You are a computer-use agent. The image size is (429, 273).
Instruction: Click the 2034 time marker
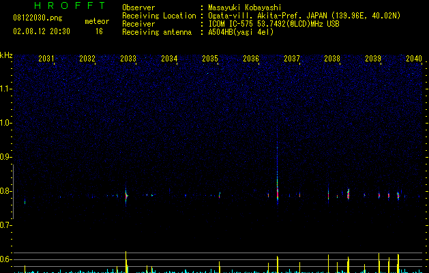[x=169, y=59]
